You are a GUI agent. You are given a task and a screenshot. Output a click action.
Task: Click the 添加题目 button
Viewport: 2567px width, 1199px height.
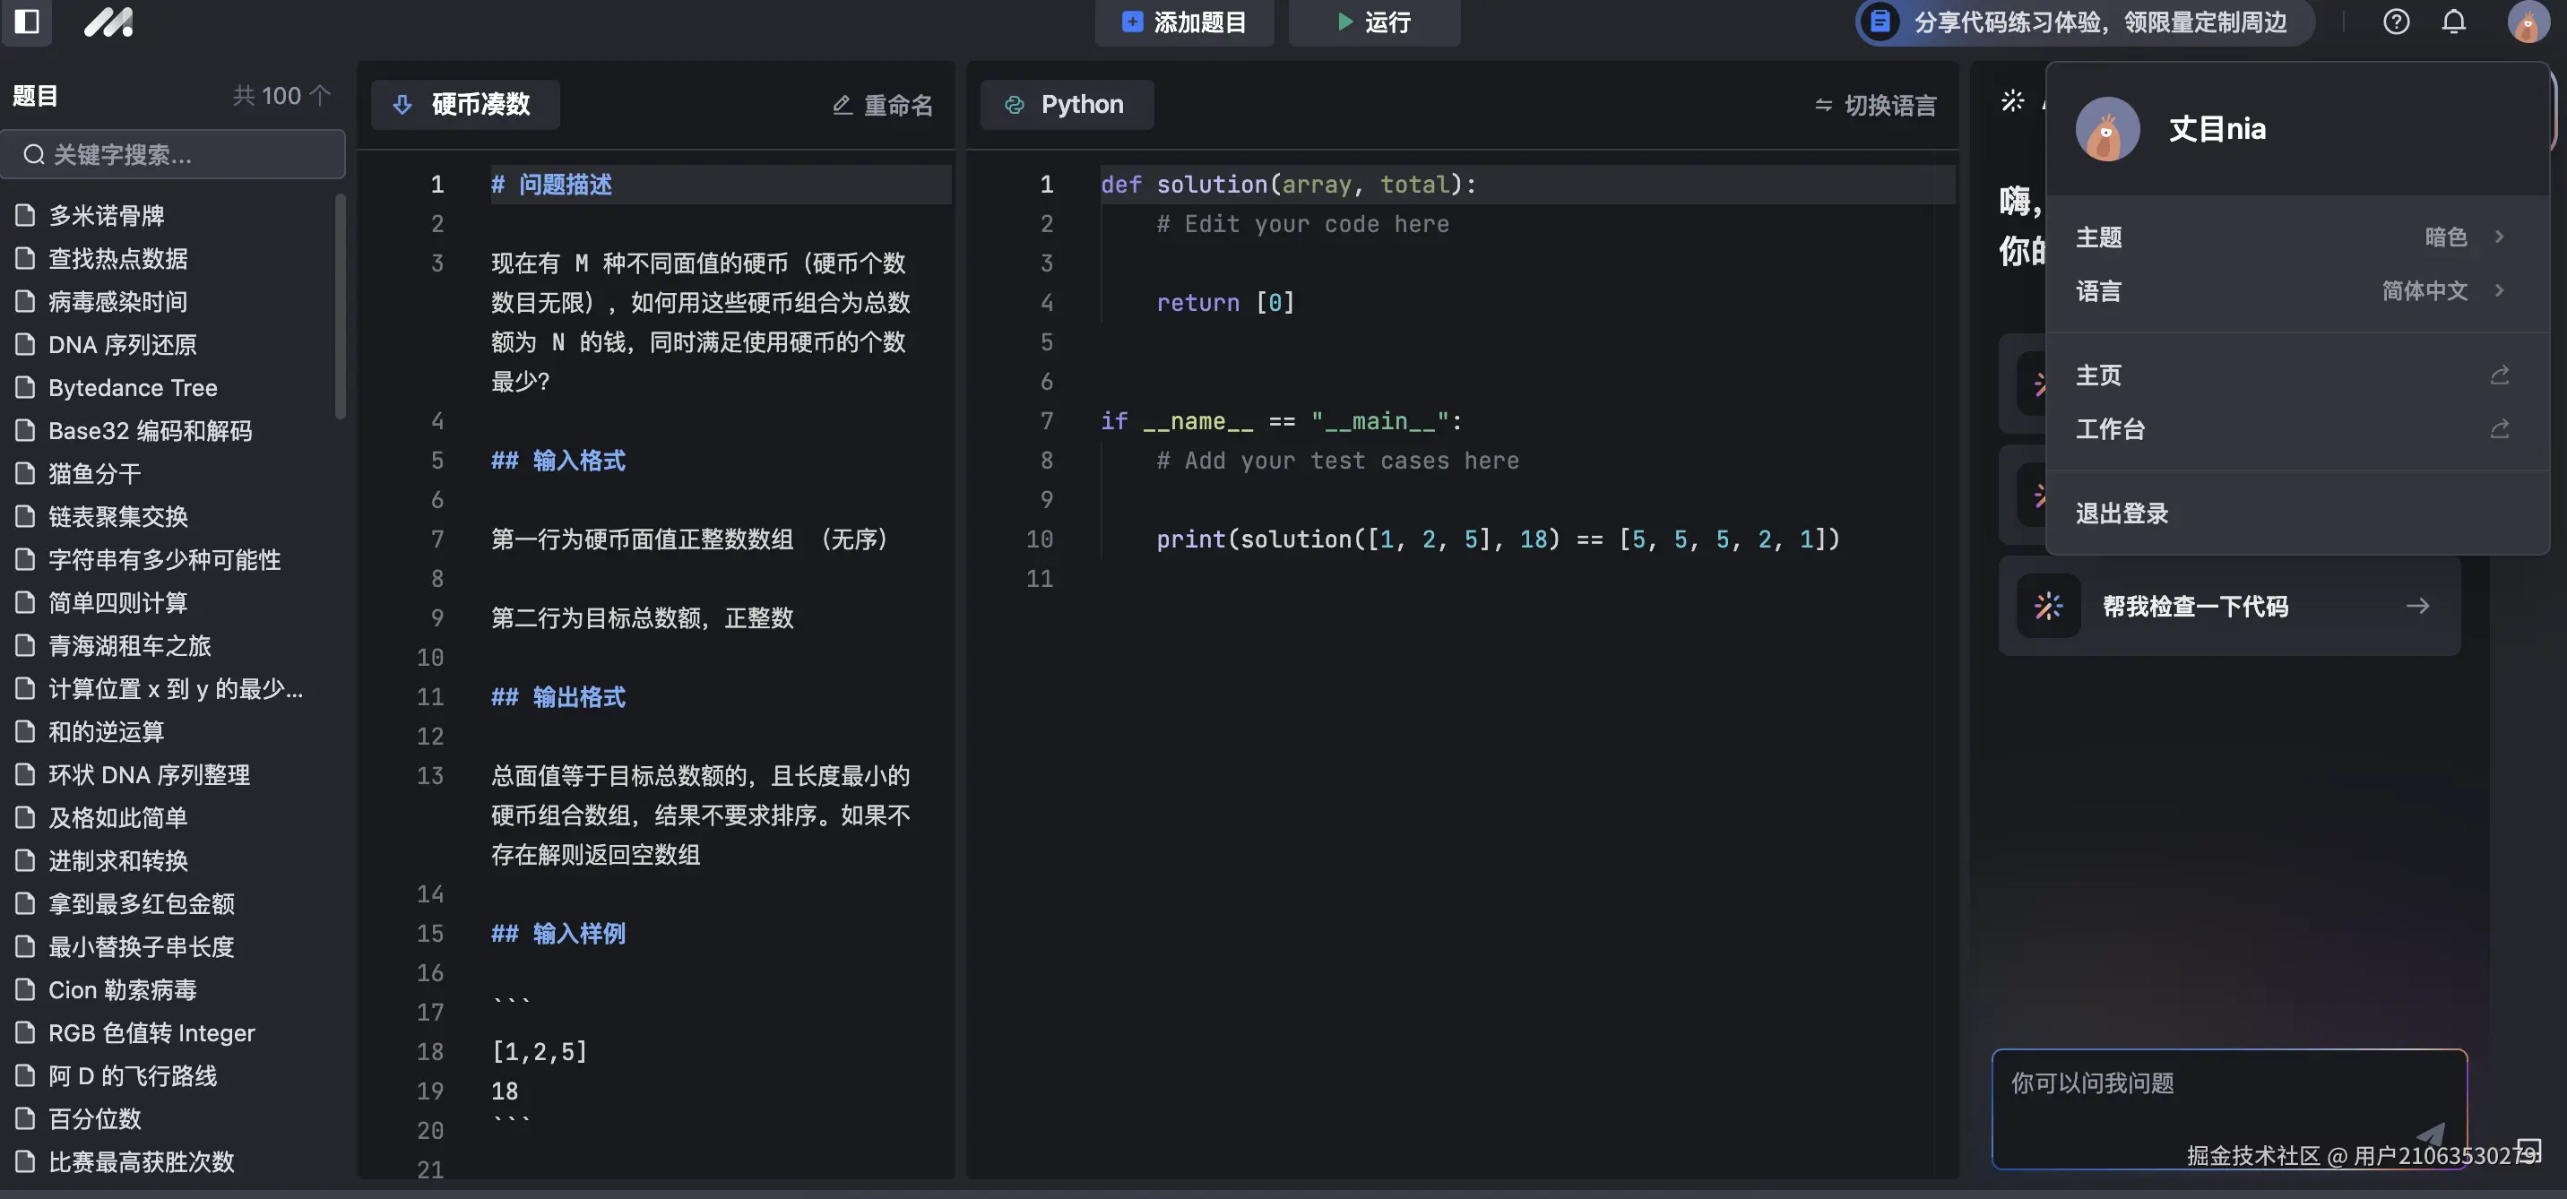[1184, 22]
